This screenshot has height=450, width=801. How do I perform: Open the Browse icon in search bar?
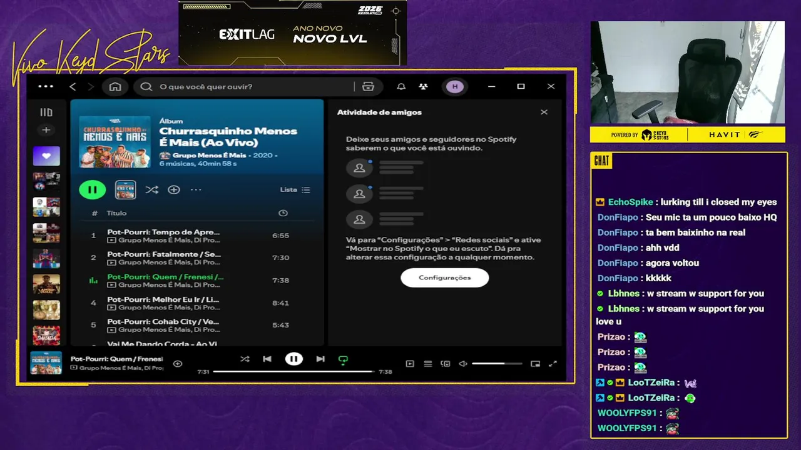(368, 87)
